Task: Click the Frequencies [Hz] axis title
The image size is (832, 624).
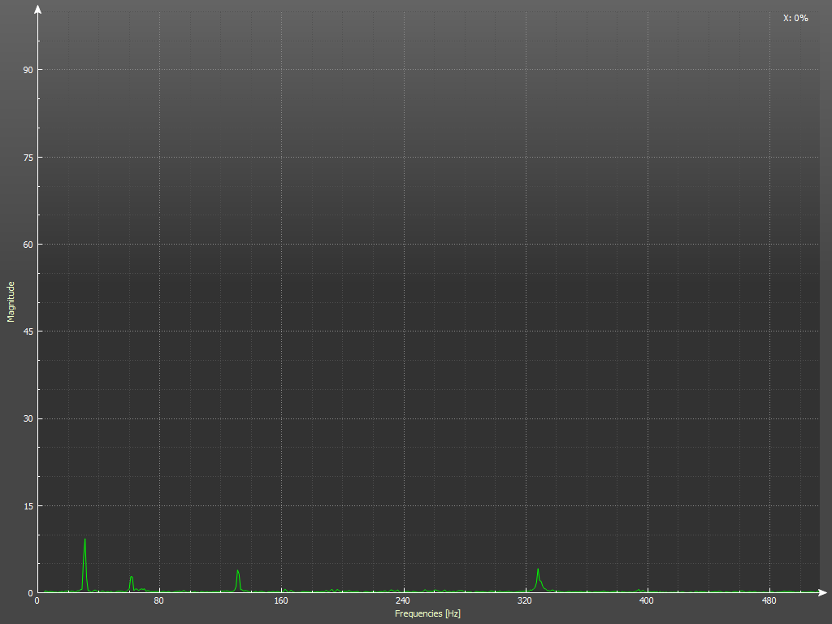Action: (427, 613)
